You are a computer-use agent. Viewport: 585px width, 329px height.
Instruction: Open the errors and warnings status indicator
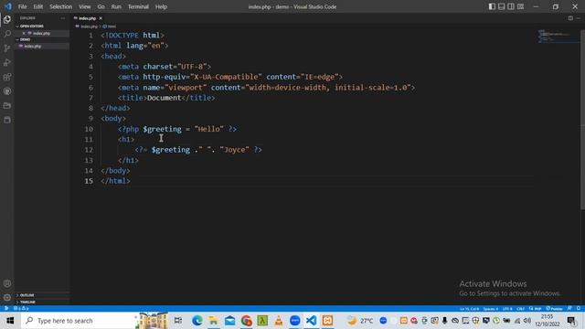[x=21, y=309]
